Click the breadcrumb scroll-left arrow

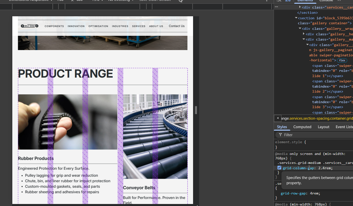(277, 118)
